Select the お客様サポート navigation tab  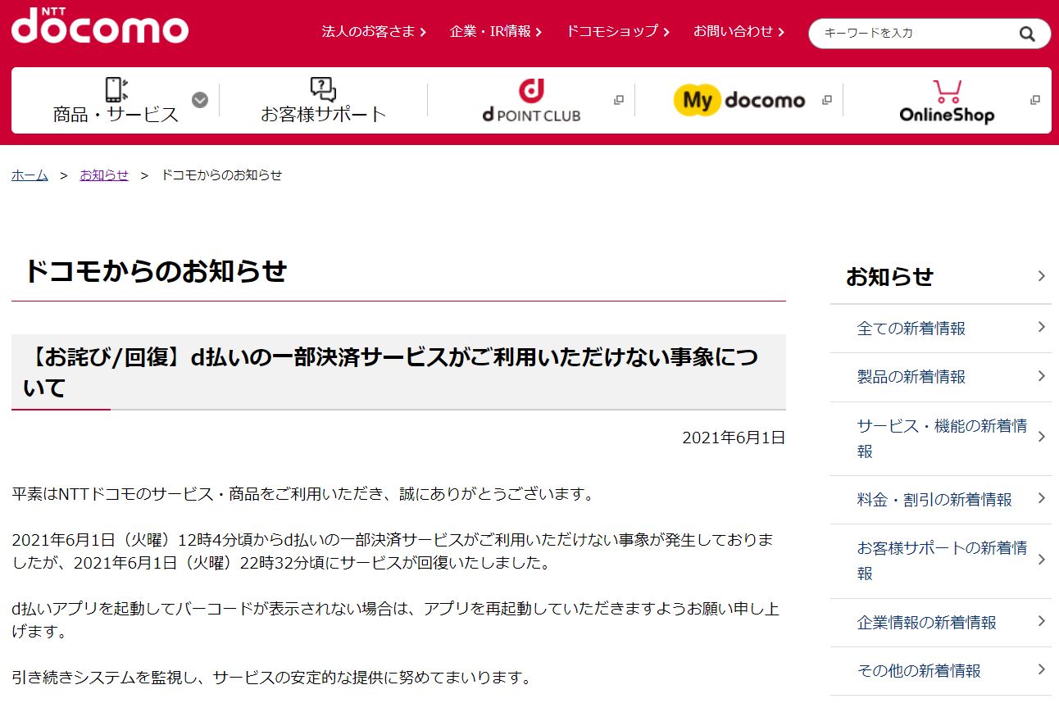point(323,101)
